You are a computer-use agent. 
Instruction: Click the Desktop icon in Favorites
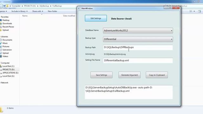[x=1, y=20]
